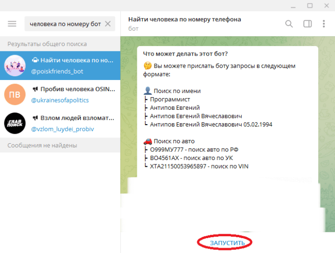Click the @vzlom_luydei_probiv username
Screen dimensions: 335x253
(62, 129)
